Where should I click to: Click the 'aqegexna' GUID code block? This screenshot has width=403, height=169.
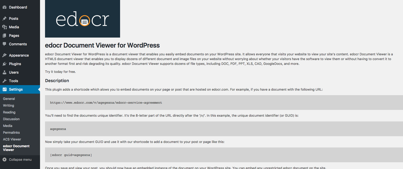click(224, 129)
